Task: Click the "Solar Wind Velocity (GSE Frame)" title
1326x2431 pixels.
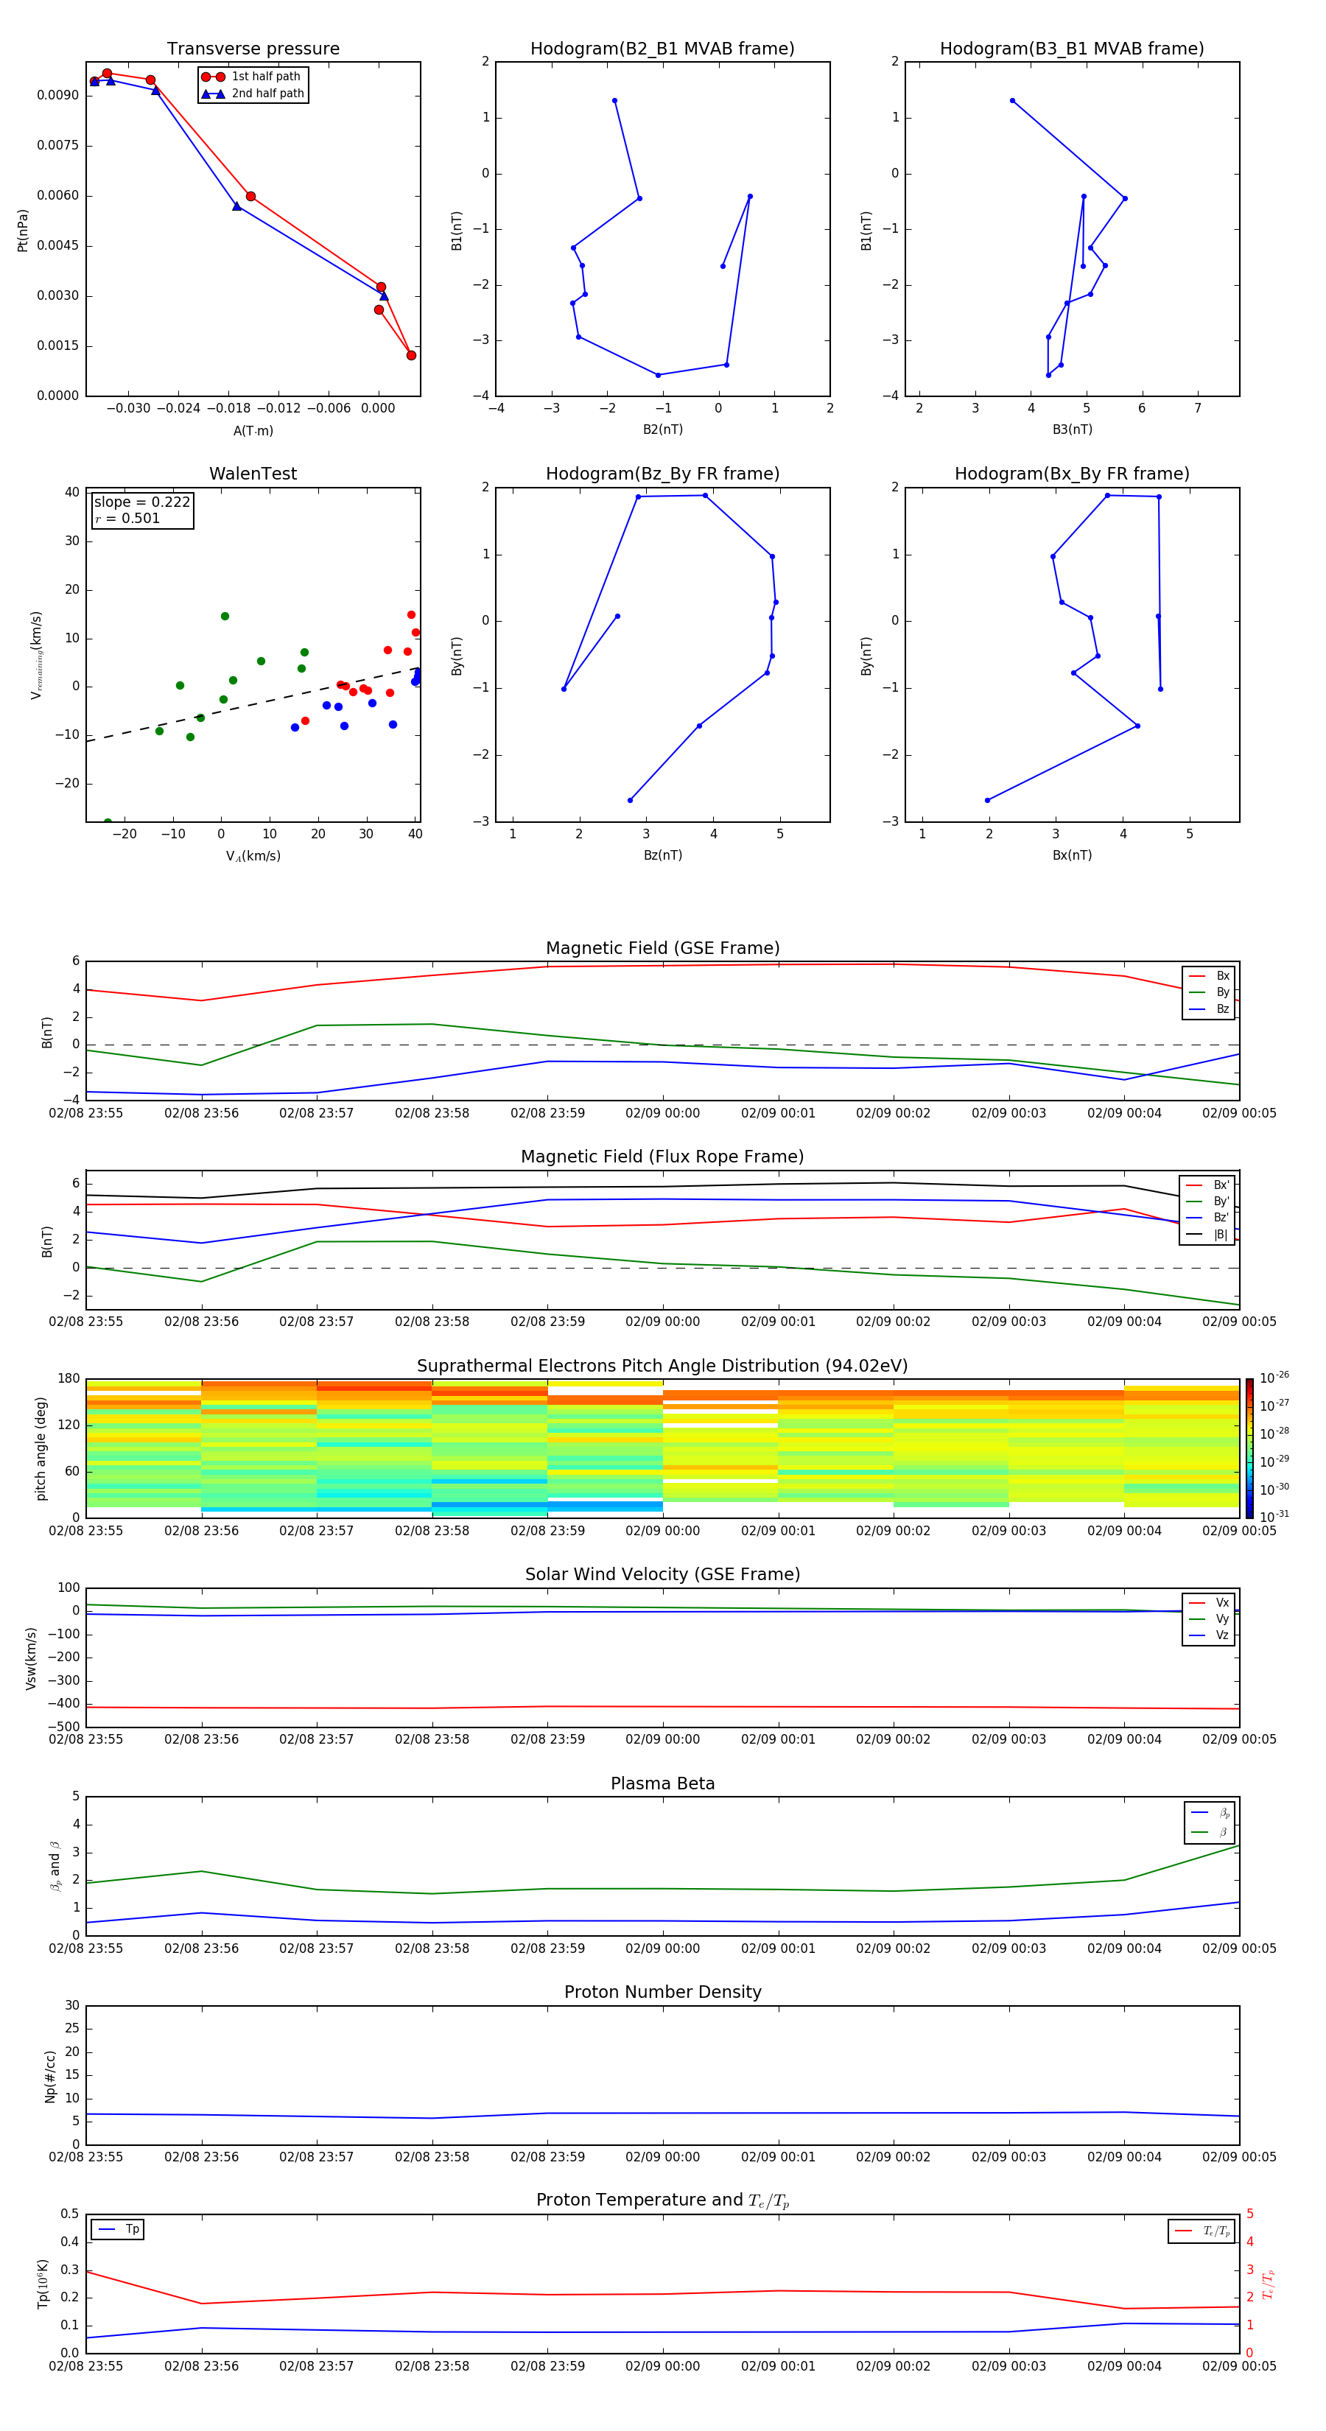Action: click(x=662, y=1574)
